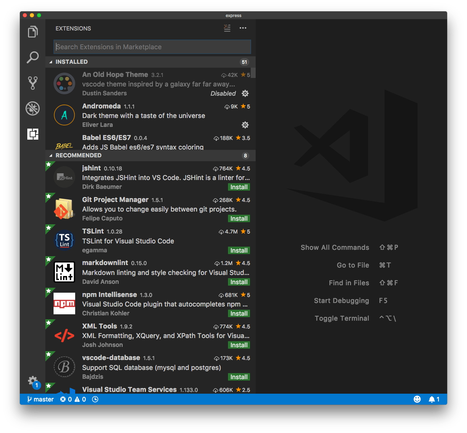Screen dimensions: 467x433
Task: Collapse the INSTALLED section
Action: click(150, 62)
